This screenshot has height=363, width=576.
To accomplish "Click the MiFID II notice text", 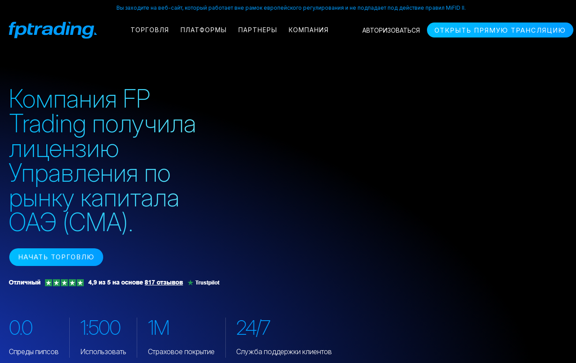I will pos(291,8).
